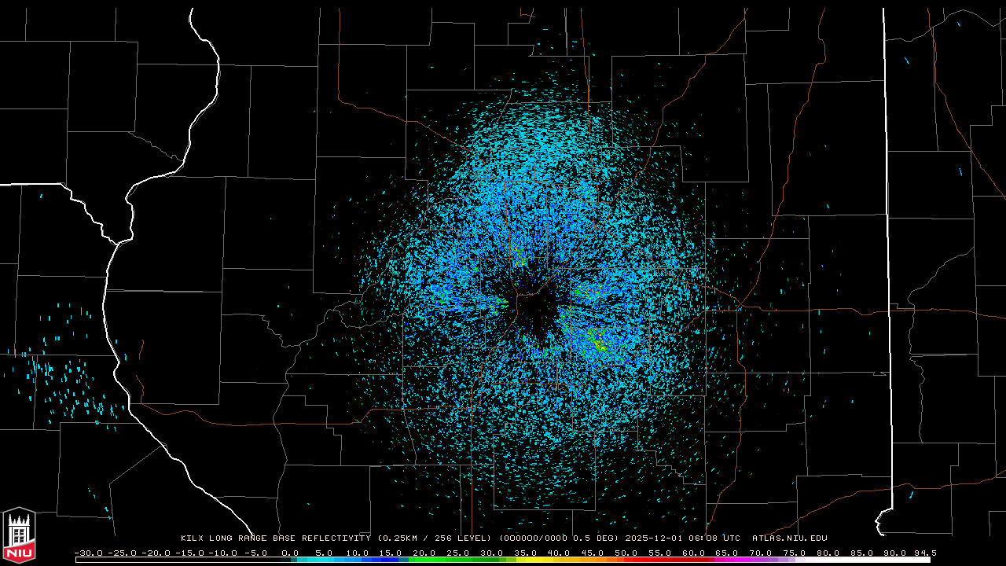This screenshot has height=566, width=1006.
Task: Click the 50.0 value on color scale
Action: pyautogui.click(x=626, y=553)
